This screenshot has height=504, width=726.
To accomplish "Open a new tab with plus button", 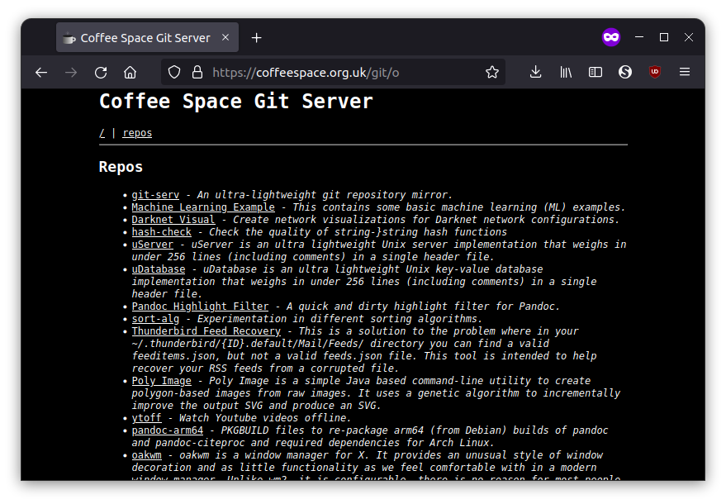I will [257, 38].
